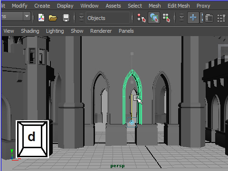
Task: Save the scene with the floppy disk icon
Action: (x=66, y=18)
